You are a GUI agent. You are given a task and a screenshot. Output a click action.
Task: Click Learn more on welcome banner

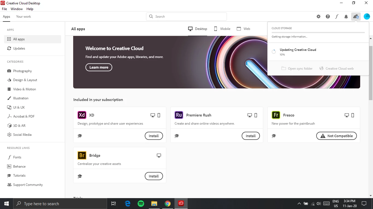click(99, 67)
